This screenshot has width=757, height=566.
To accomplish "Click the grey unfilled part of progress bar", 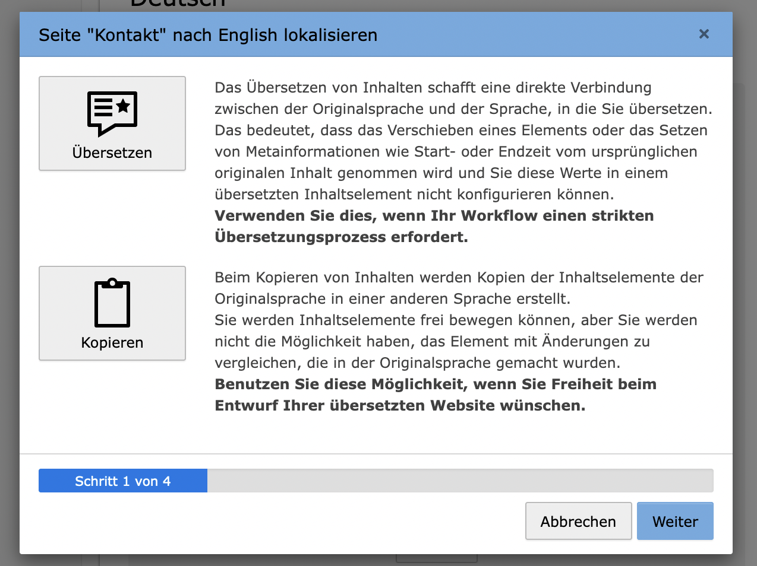I will (460, 481).
